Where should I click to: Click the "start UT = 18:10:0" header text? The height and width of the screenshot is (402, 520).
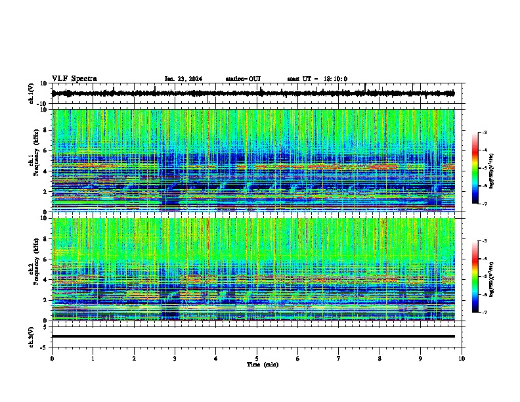pos(317,79)
